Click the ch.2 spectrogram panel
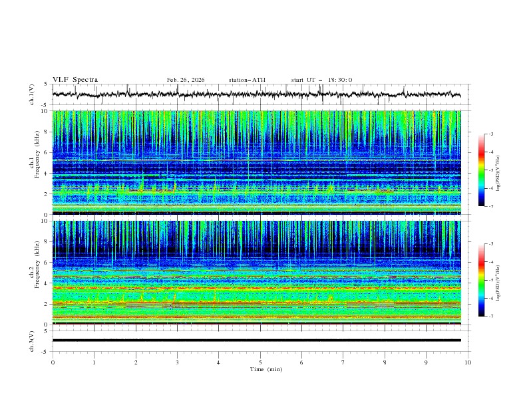 coord(256,273)
